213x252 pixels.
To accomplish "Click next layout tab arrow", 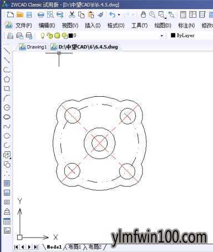I will (29, 247).
